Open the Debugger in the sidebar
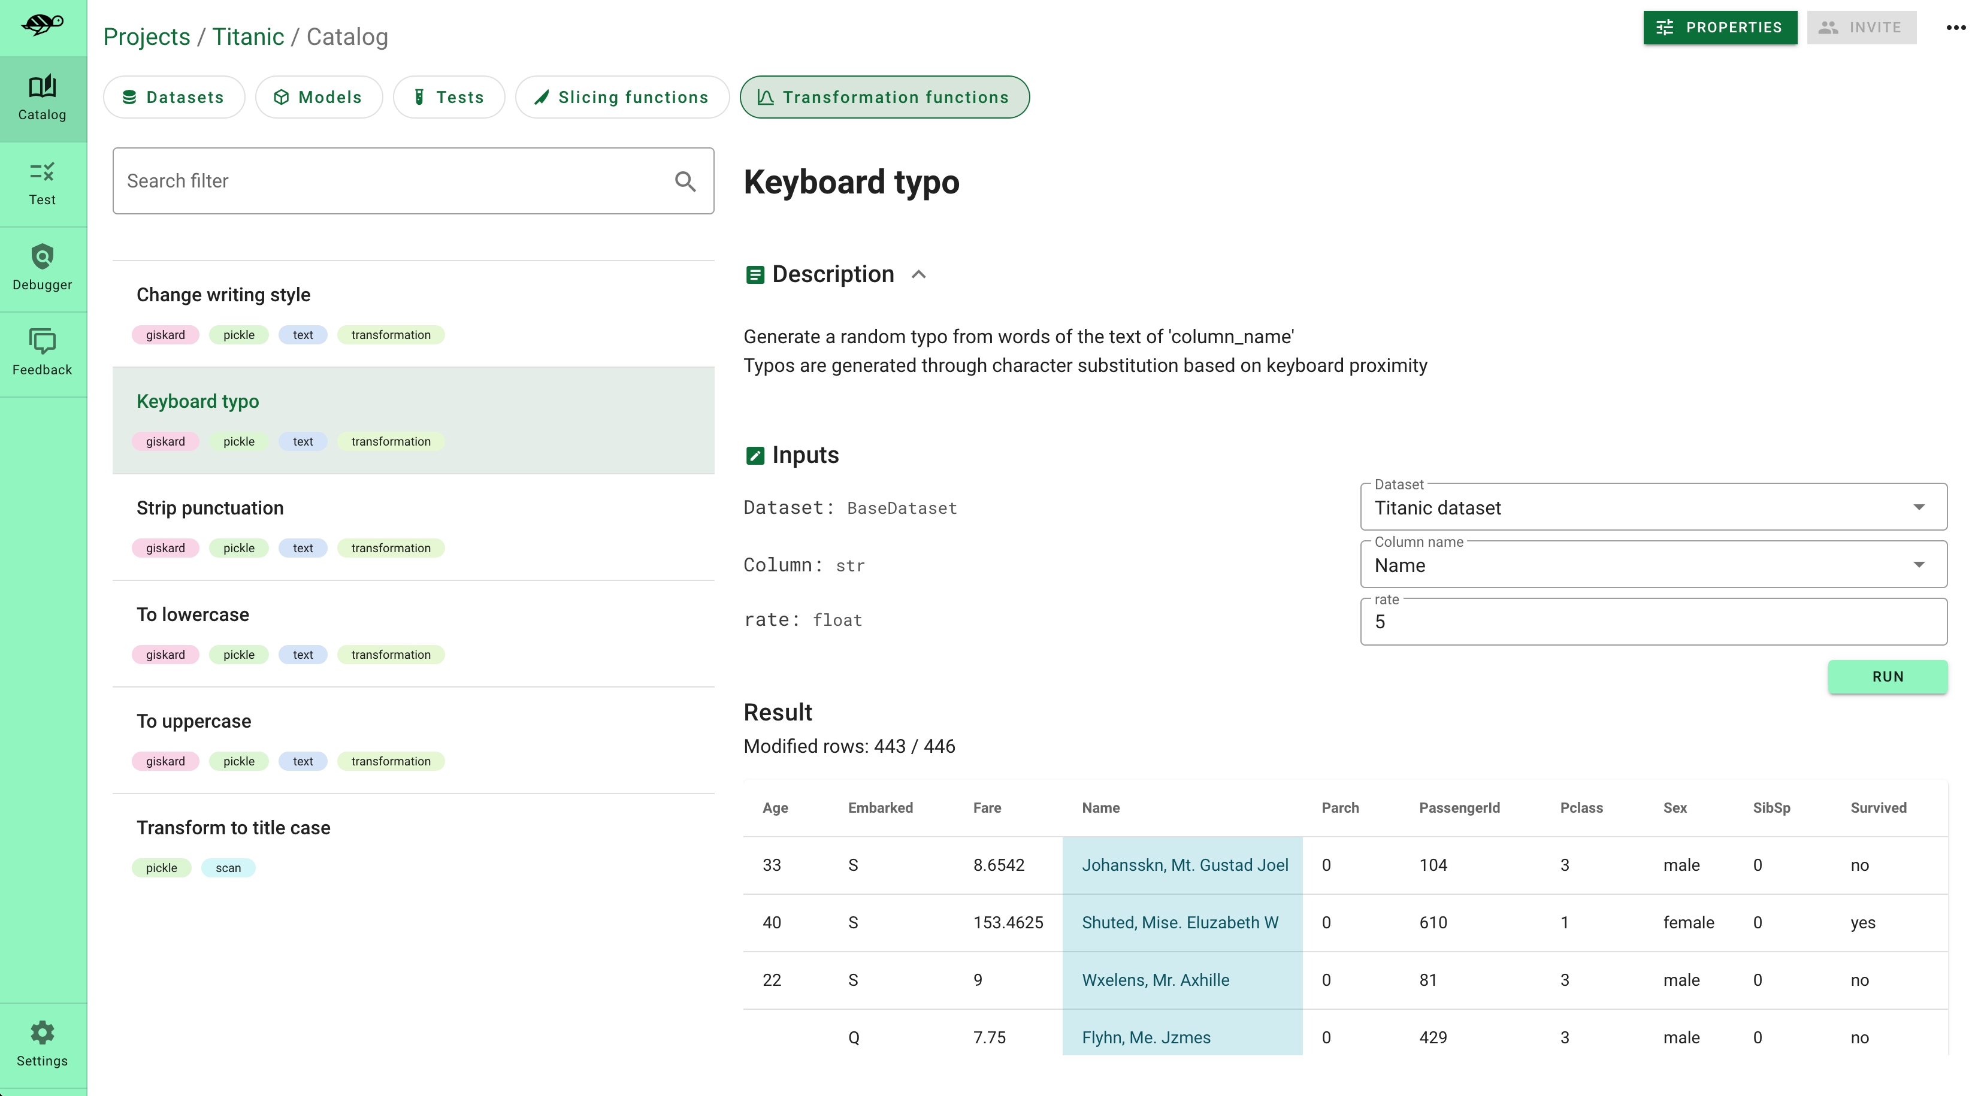1972x1096 pixels. (x=42, y=268)
